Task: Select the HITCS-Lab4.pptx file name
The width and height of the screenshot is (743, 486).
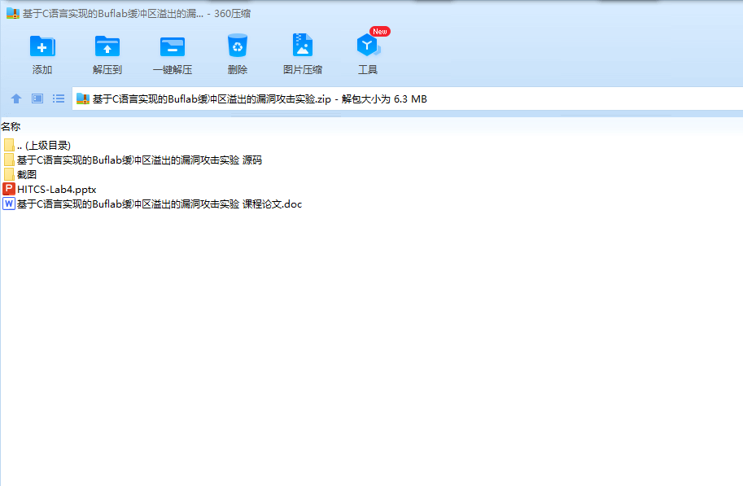Action: 57,190
